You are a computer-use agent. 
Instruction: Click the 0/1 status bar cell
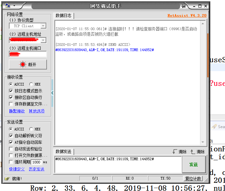(x=95, y=179)
